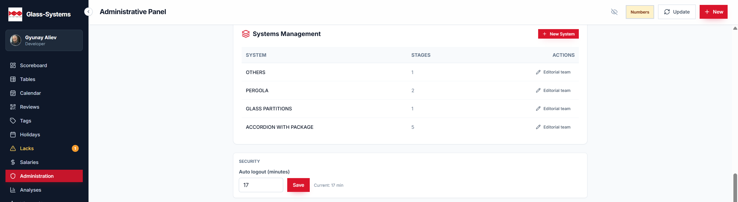Click the ACTIONS column header
The width and height of the screenshot is (738, 202).
[564, 55]
